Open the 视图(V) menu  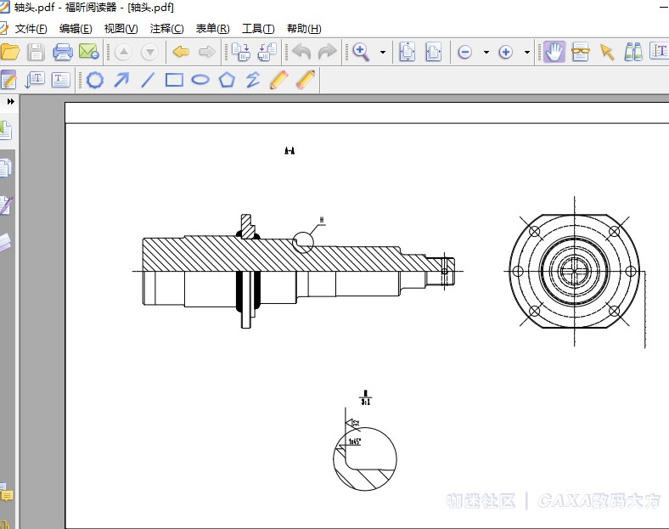(x=121, y=29)
